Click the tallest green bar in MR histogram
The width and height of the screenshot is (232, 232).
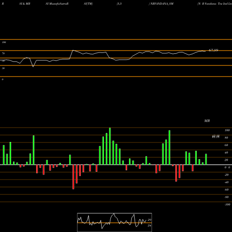[x=110, y=146]
